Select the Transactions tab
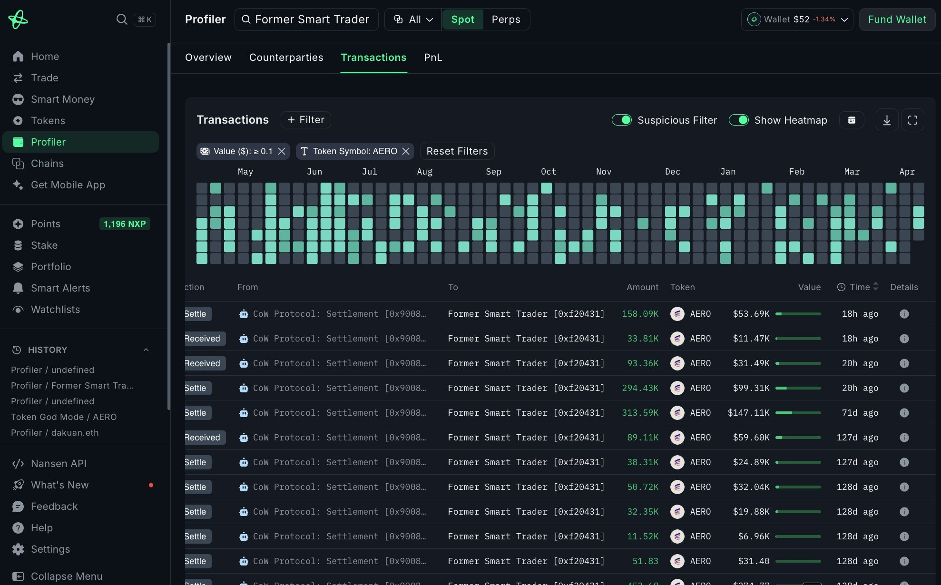The width and height of the screenshot is (941, 585). [373, 58]
